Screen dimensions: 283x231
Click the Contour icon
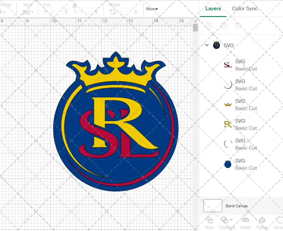pyautogui.click(x=280, y=220)
